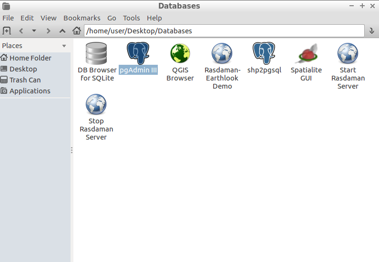Go forward with the right arrow
Viewport: 379px width, 262px height.
[x=48, y=31]
